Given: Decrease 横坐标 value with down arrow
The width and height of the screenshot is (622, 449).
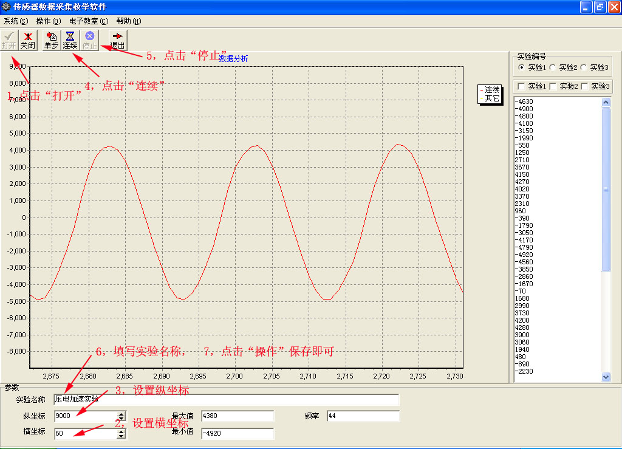Looking at the screenshot, I should coord(121,436).
